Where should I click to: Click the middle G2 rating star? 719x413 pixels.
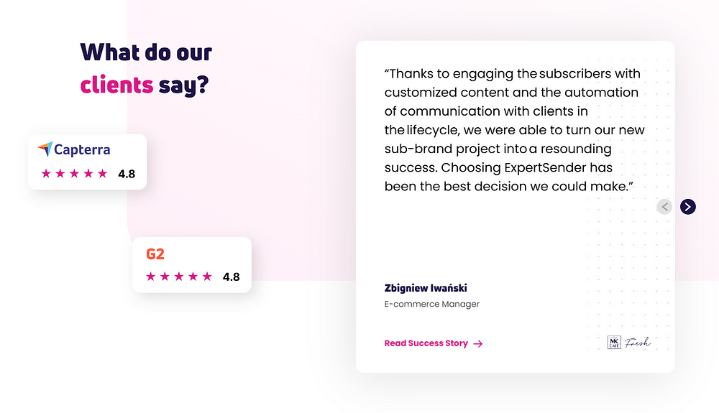tap(179, 277)
